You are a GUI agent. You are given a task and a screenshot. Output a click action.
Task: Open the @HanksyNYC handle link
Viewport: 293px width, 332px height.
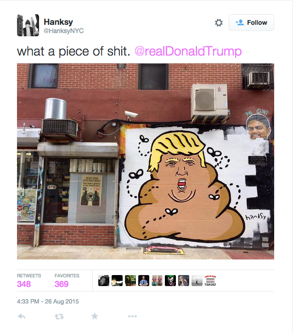[63, 31]
